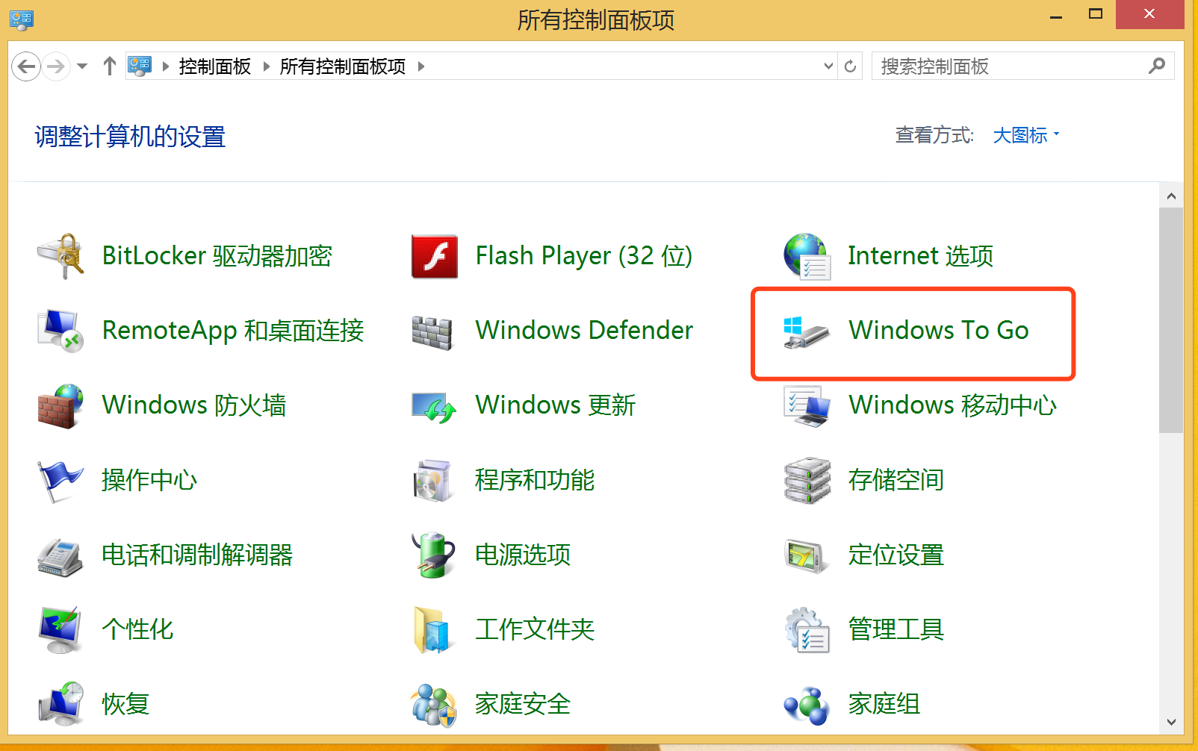Click the window title bar system icon

tap(22, 19)
